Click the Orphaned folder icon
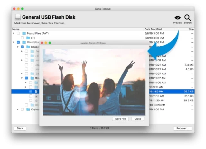The image size is (206, 149). (x=28, y=109)
